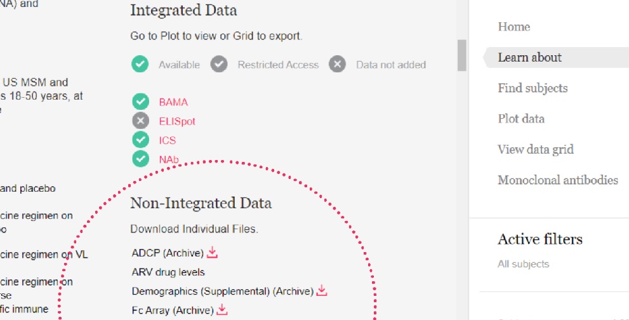Open the BAMA assay link

pyautogui.click(x=173, y=102)
